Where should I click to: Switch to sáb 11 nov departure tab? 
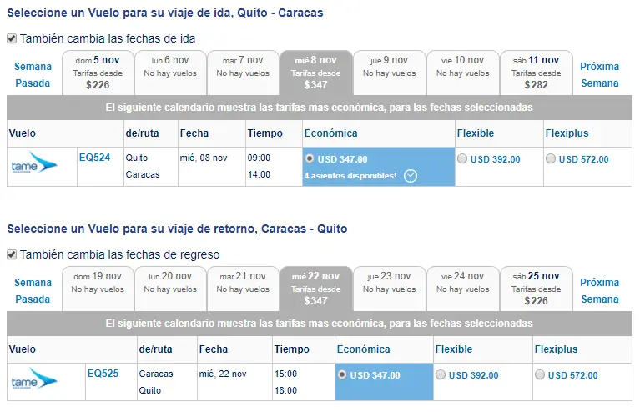[537, 73]
